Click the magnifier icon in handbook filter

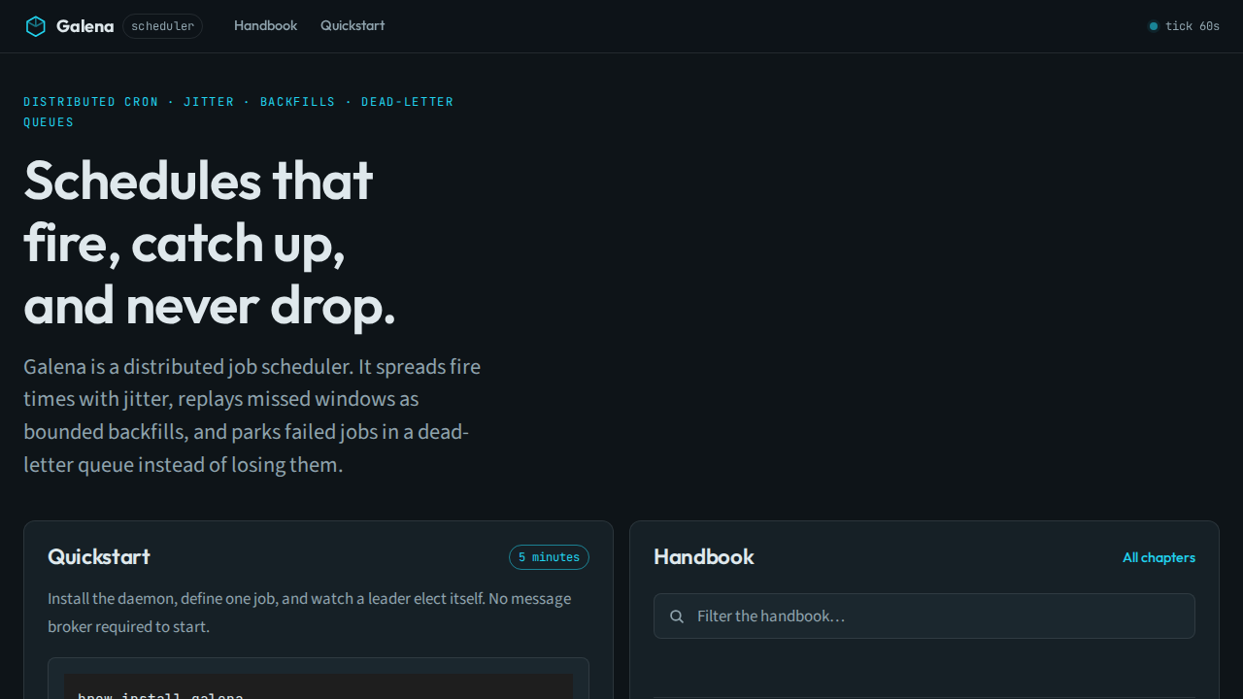[677, 616]
